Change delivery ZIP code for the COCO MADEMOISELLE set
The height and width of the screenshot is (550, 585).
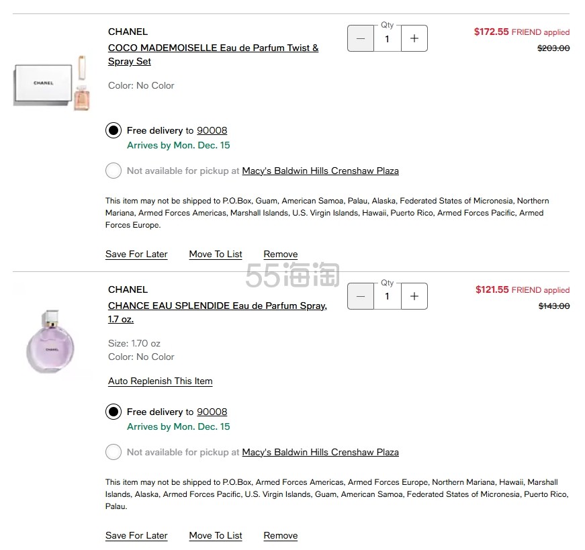[x=212, y=131]
